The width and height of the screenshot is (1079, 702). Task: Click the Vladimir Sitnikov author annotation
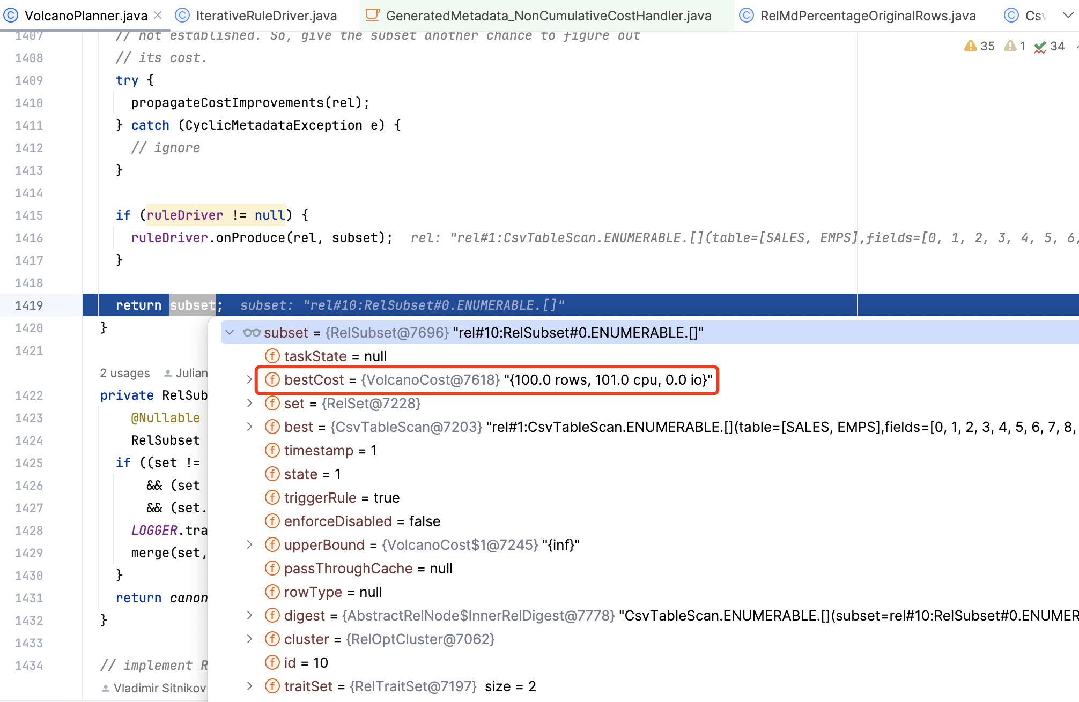click(x=159, y=688)
